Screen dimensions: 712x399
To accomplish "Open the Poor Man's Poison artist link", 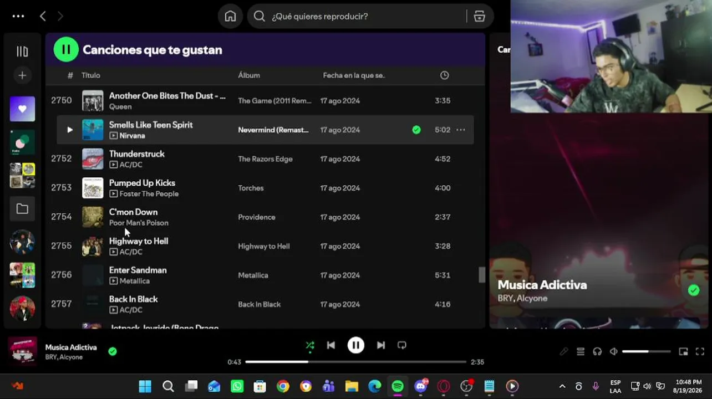I will [139, 223].
